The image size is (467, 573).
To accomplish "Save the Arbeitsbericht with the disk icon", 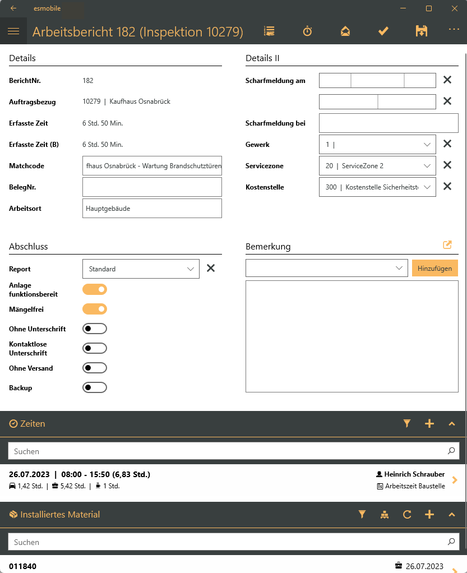I will tap(422, 31).
